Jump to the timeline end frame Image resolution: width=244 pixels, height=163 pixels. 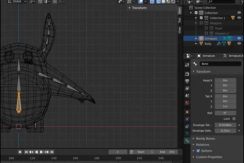52,152
